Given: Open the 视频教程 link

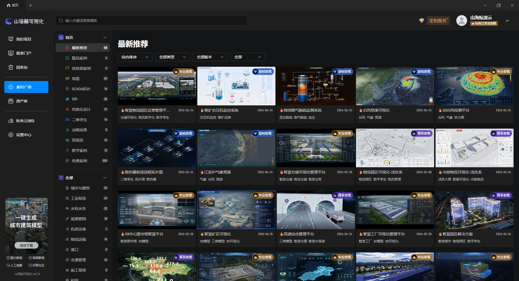Looking at the screenshot, I should tap(36, 258).
